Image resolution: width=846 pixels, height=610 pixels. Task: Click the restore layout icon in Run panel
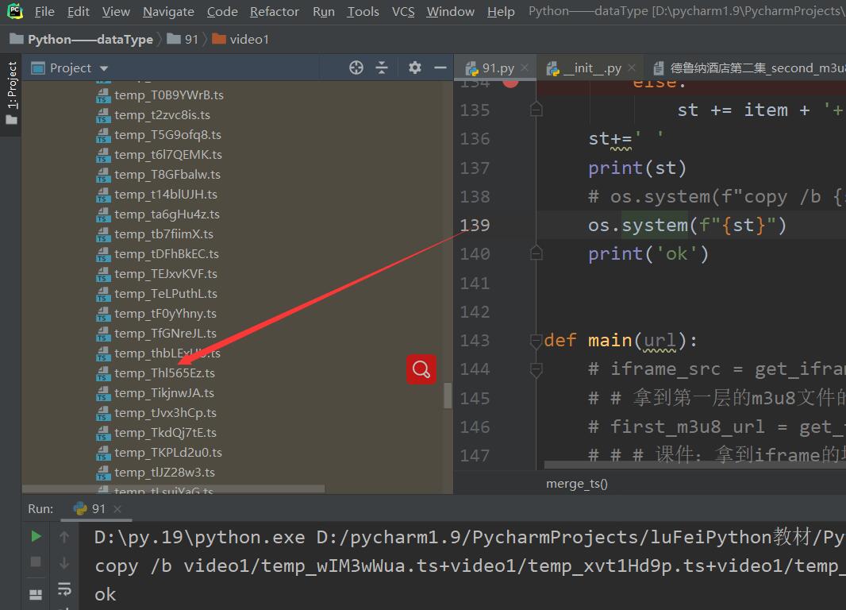click(36, 593)
